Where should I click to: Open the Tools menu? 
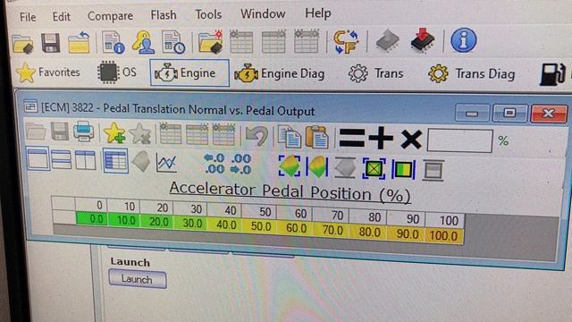click(208, 14)
